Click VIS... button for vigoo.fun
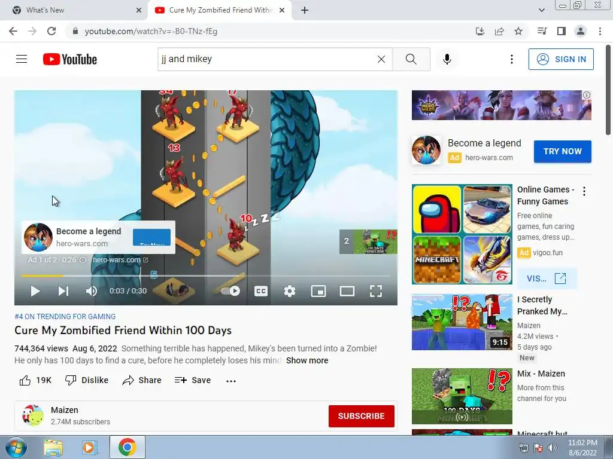Screen dimensions: 613x459 [x=547, y=279]
